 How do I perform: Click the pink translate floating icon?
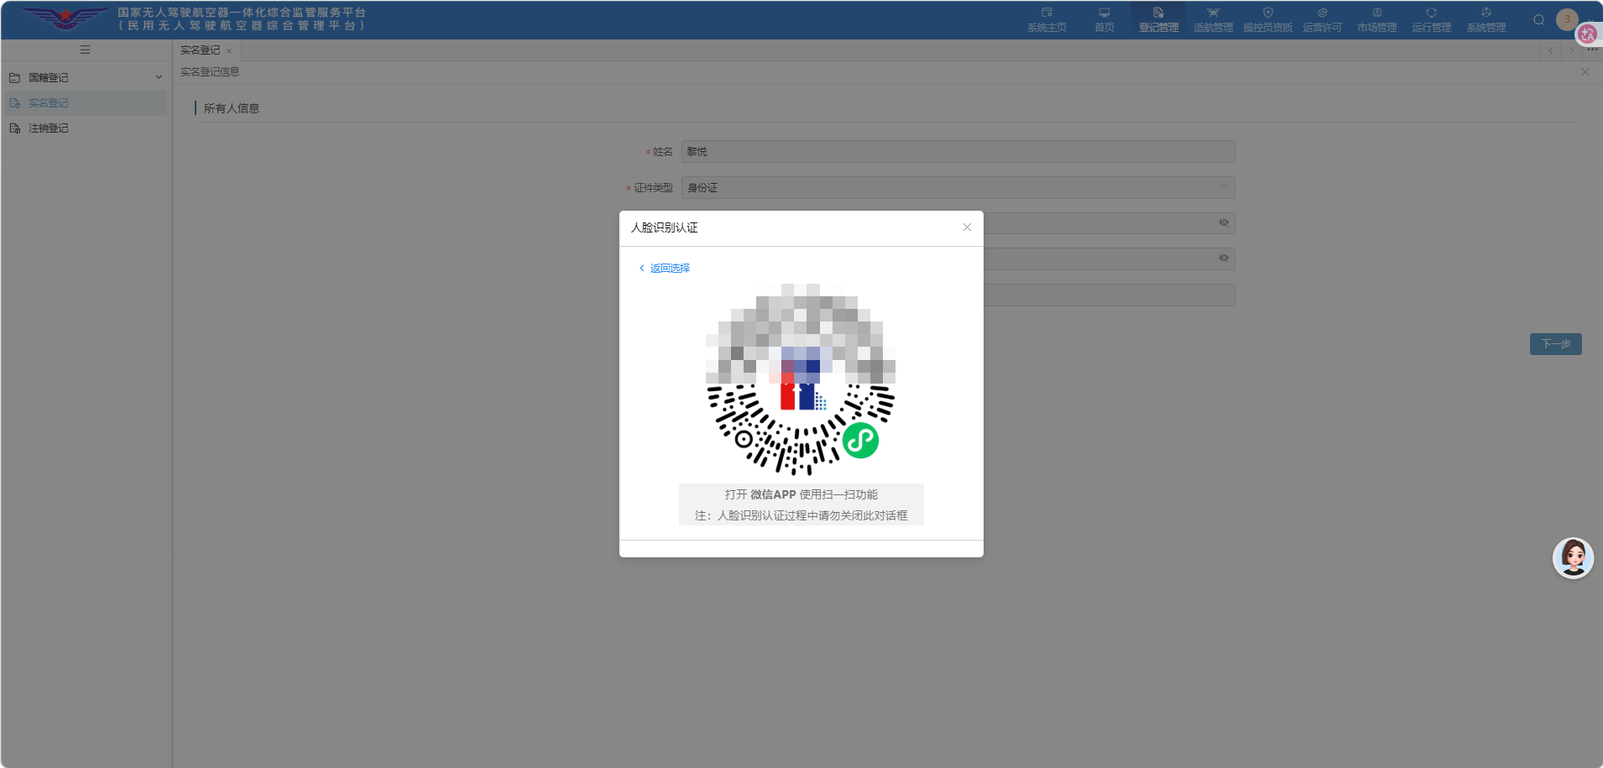point(1587,34)
